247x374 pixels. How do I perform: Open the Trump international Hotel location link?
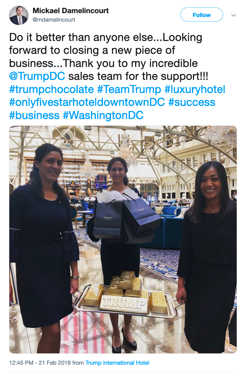117,363
